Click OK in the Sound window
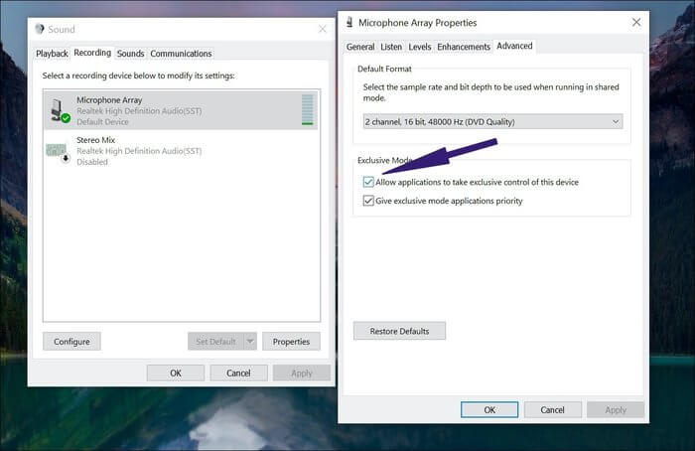Image resolution: width=695 pixels, height=451 pixels. pos(176,373)
